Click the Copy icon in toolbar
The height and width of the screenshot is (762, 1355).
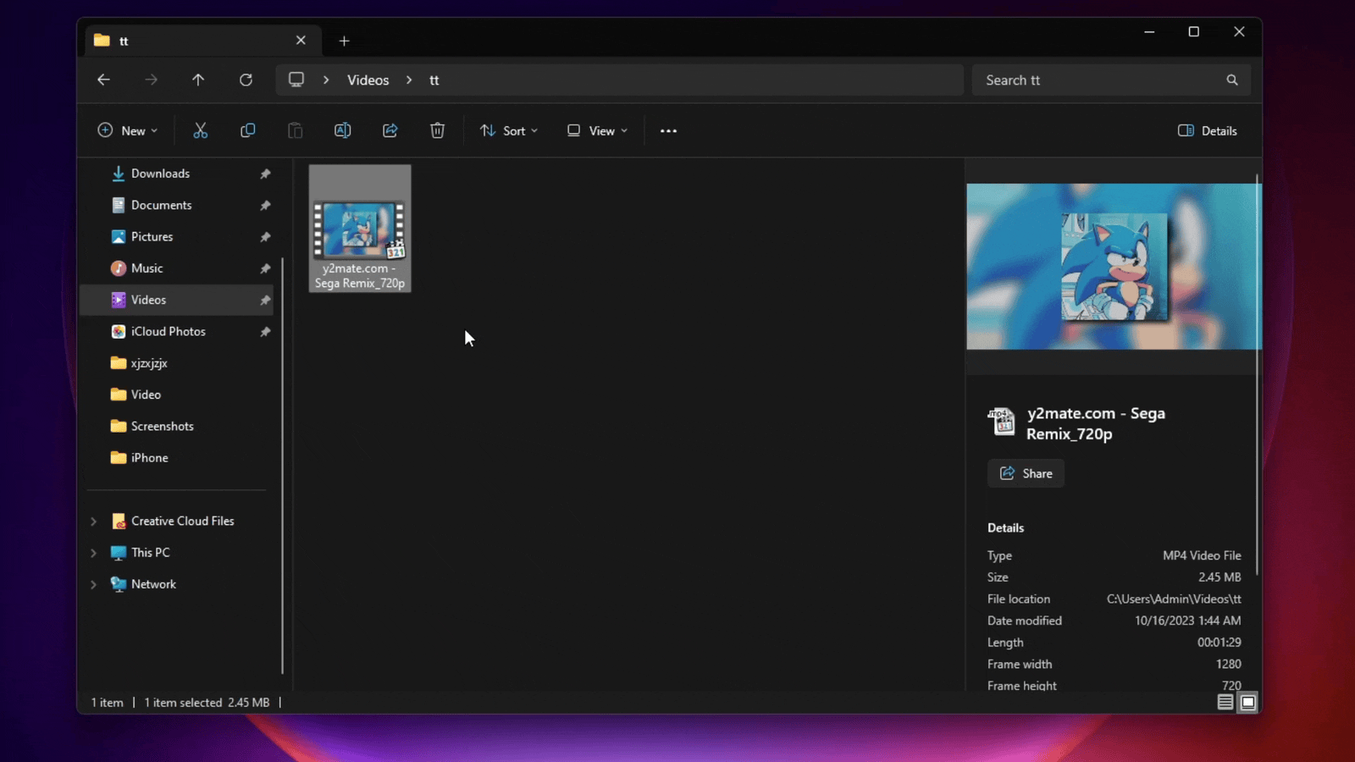click(x=247, y=130)
